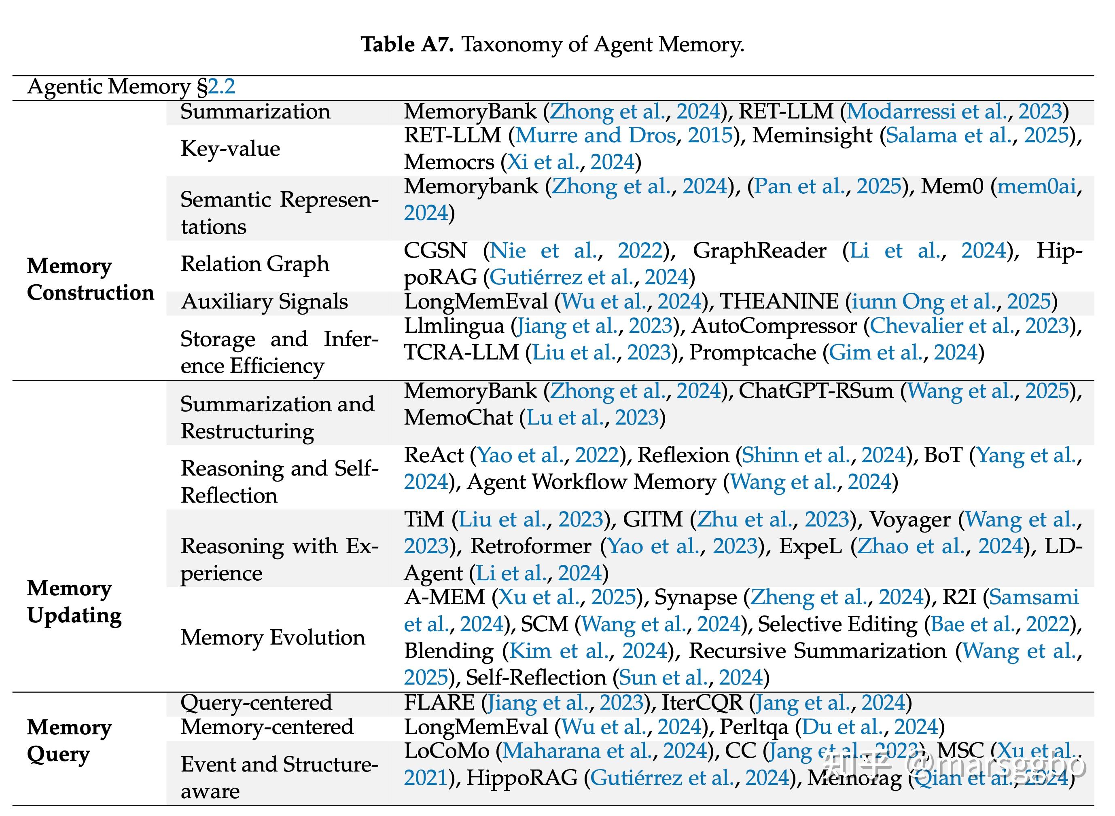1115x816 pixels.
Task: Open Wu et al. citation in Auxiliary Signals row
Action: point(632,302)
